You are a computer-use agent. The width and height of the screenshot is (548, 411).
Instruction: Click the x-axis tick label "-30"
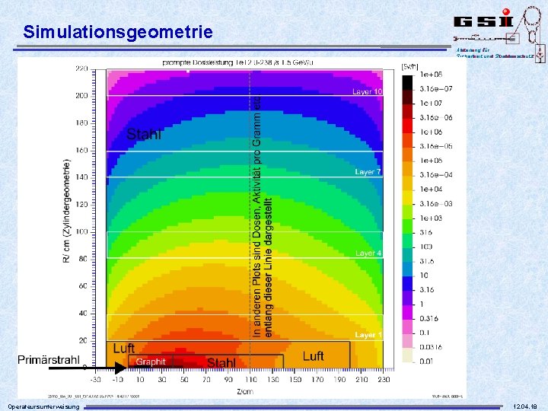(x=95, y=380)
